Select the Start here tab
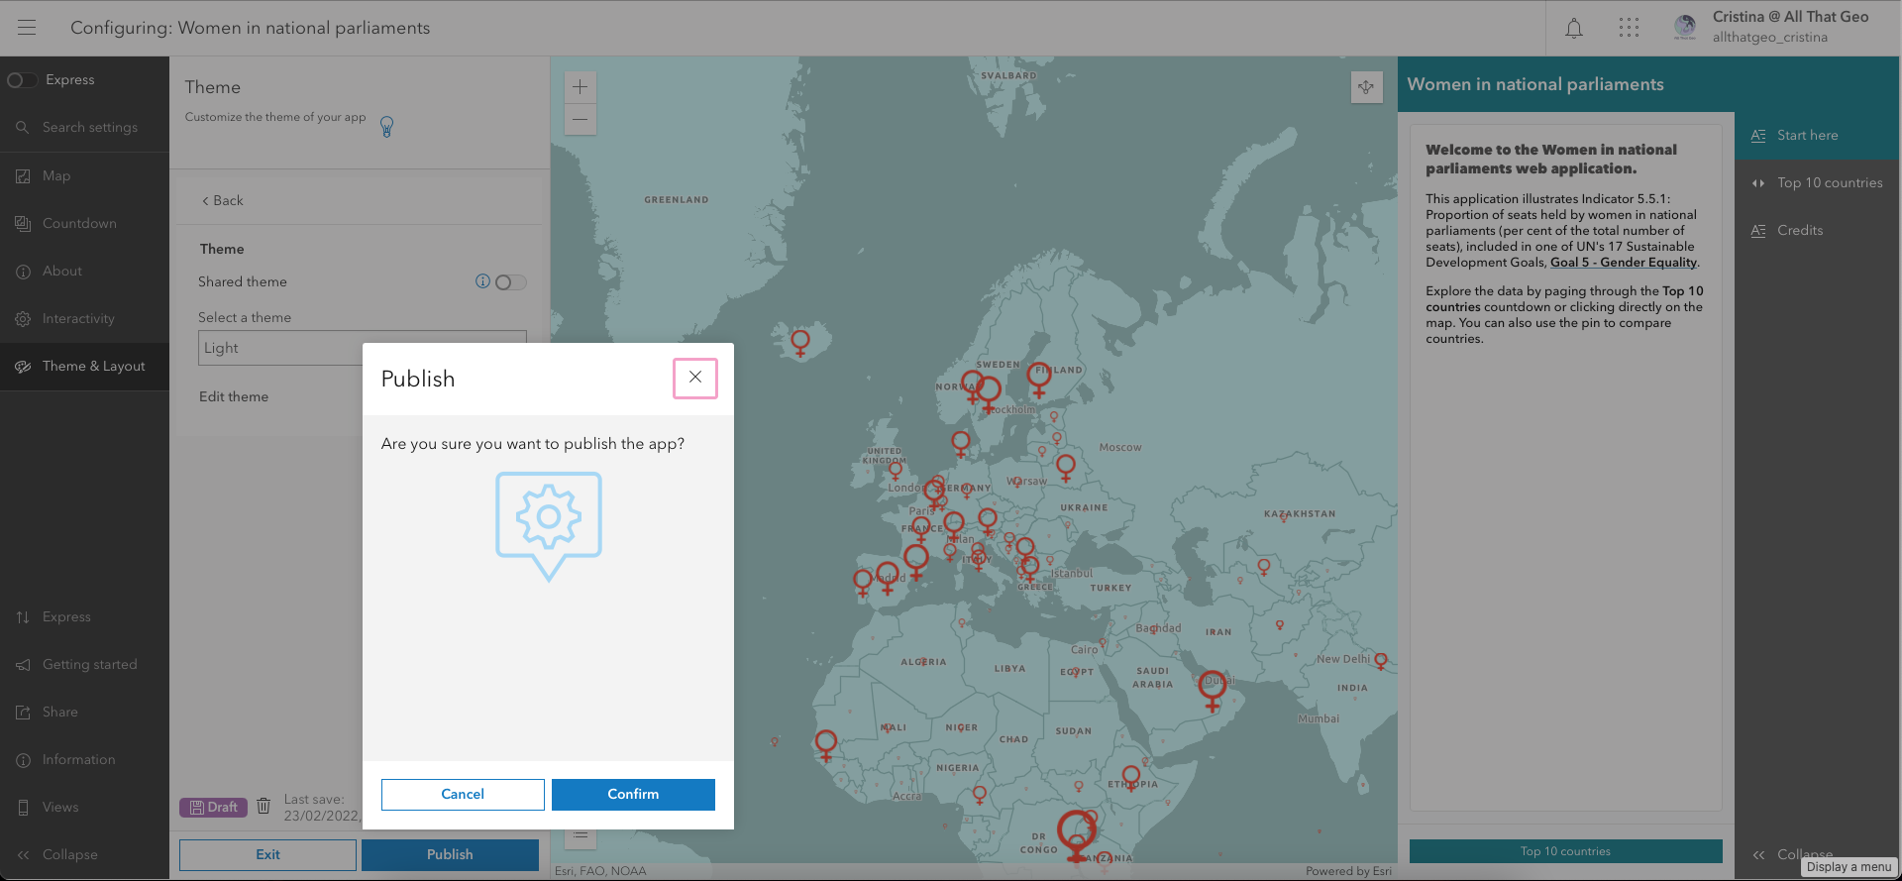The height and width of the screenshot is (881, 1902). [1817, 135]
